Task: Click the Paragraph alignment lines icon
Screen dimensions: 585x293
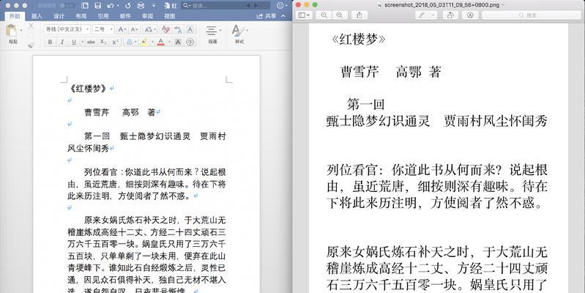Action: (212, 31)
